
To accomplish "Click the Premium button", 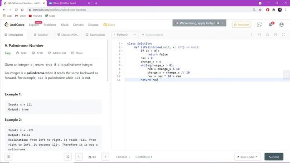I will click(242, 24).
